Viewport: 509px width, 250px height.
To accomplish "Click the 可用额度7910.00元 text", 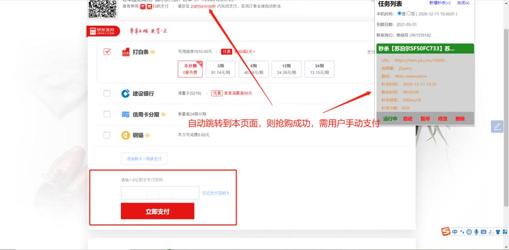I will point(195,51).
